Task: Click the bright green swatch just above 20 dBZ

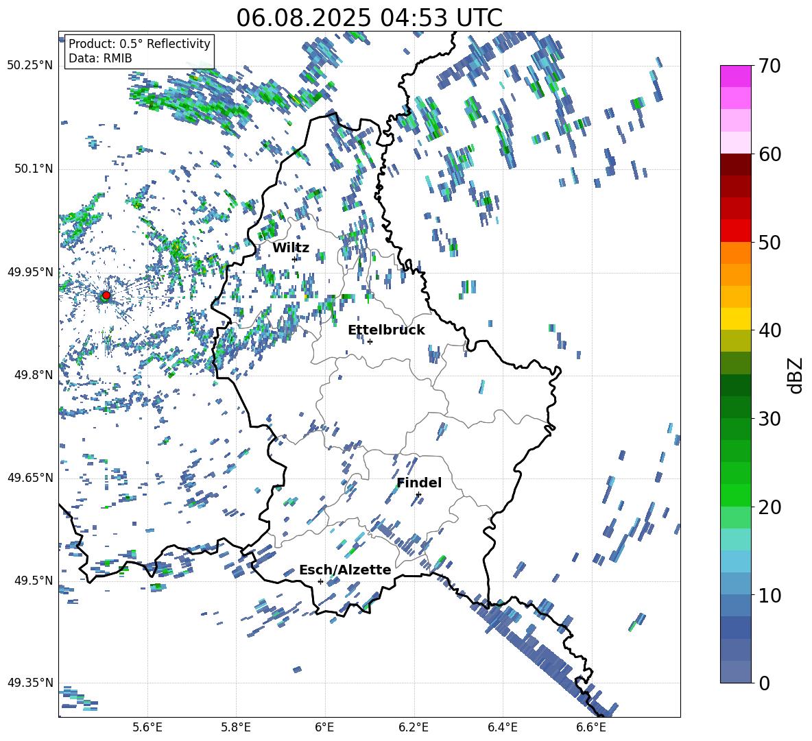Action: (736, 495)
